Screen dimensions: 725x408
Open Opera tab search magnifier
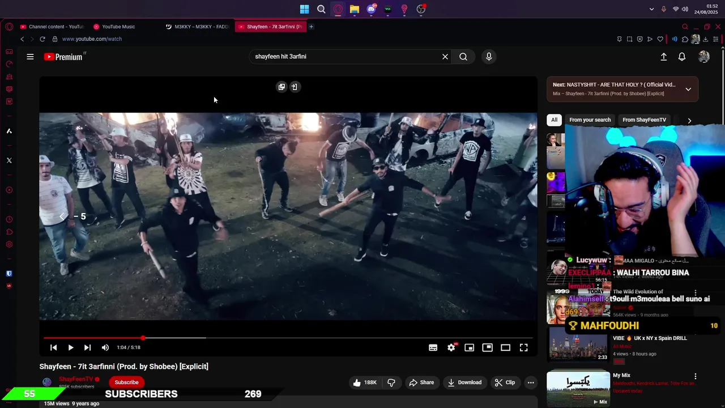pyautogui.click(x=685, y=27)
